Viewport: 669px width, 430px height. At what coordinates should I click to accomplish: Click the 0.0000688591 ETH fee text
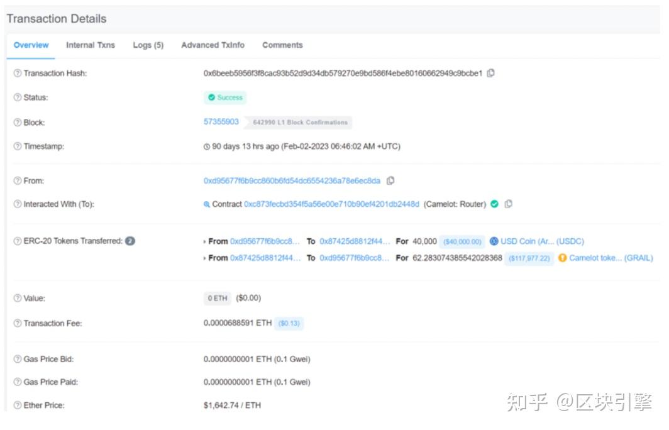238,323
